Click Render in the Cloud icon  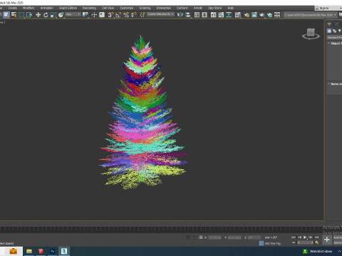pos(269,15)
